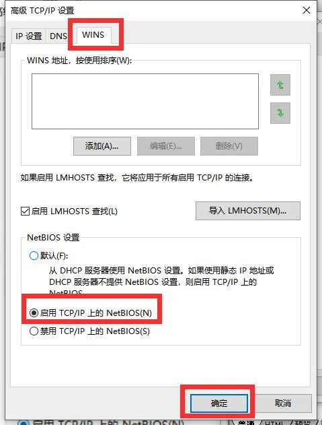Open the DNS tab
322x425 pixels.
[58, 36]
